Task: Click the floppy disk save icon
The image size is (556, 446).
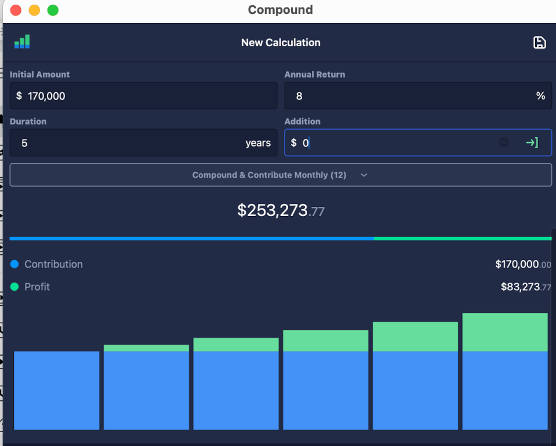Action: [539, 42]
